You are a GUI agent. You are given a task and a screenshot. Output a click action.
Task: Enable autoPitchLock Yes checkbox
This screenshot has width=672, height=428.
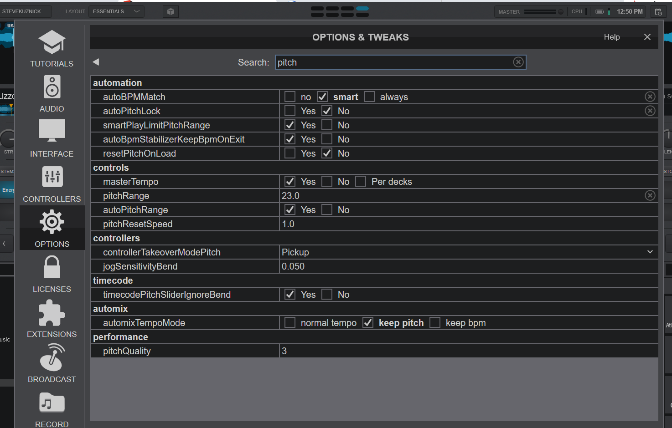coord(290,111)
